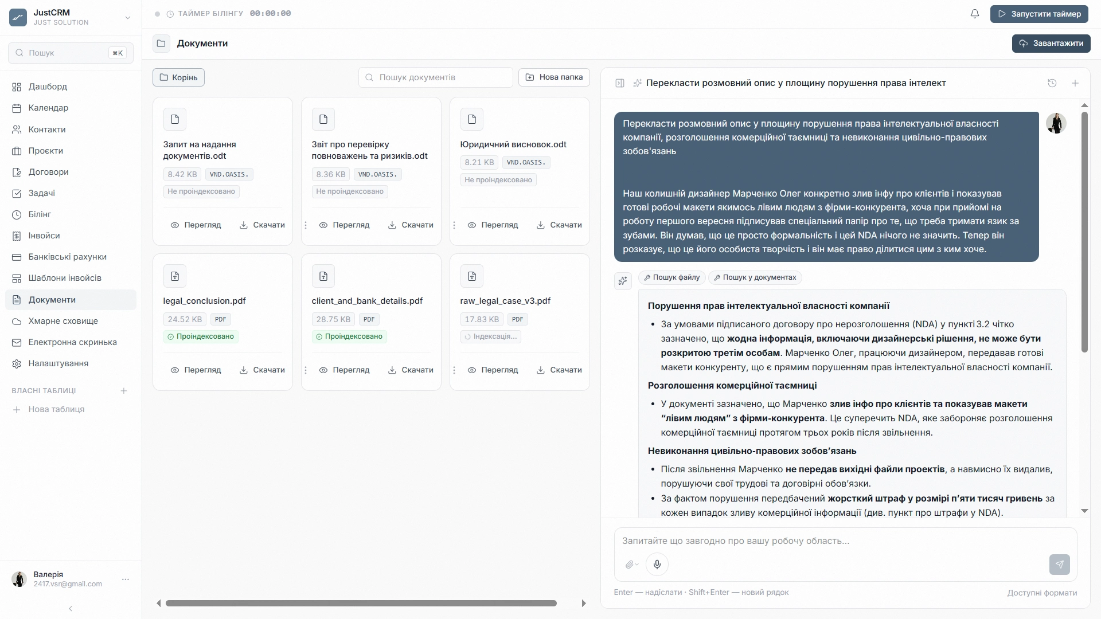Viewport: 1101px width, 619px height.
Task: Open chat history clock icon
Action: pos(1052,83)
